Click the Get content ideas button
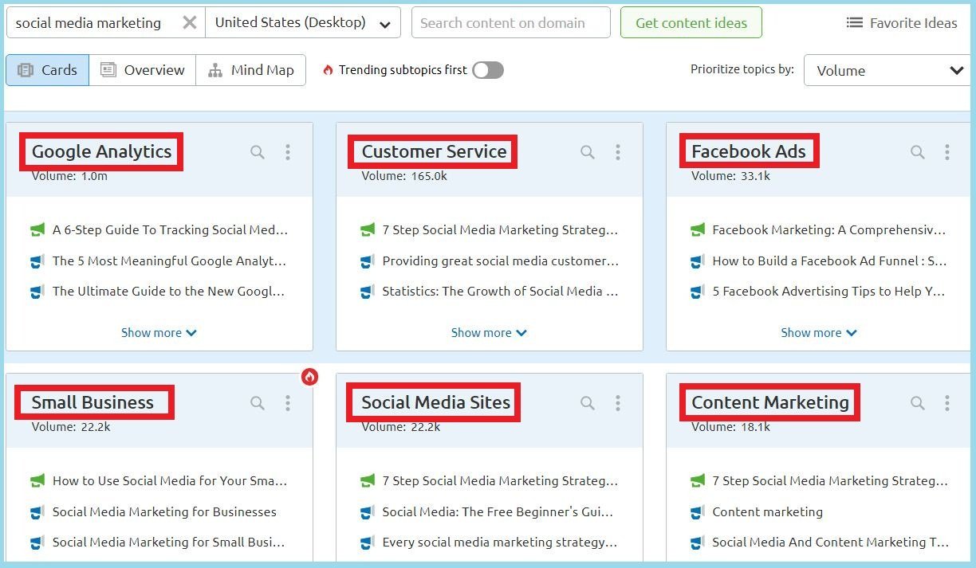This screenshot has width=976, height=568. point(691,23)
